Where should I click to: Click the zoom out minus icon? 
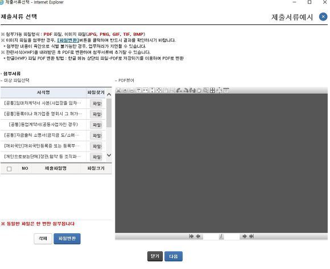tap(132, 90)
